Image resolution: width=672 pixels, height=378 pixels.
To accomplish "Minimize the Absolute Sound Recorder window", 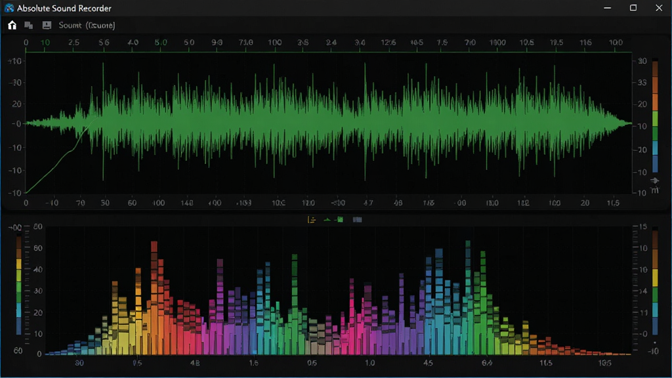I will point(607,8).
